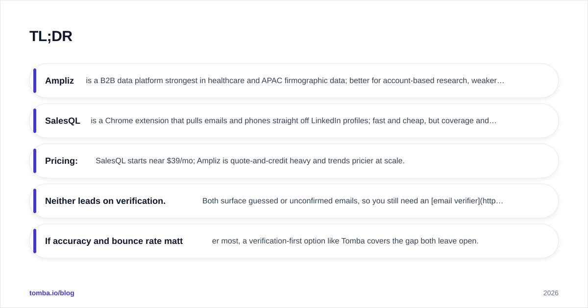Select the Pricing: label
Viewport: 588px width, 308px height.
coord(61,161)
